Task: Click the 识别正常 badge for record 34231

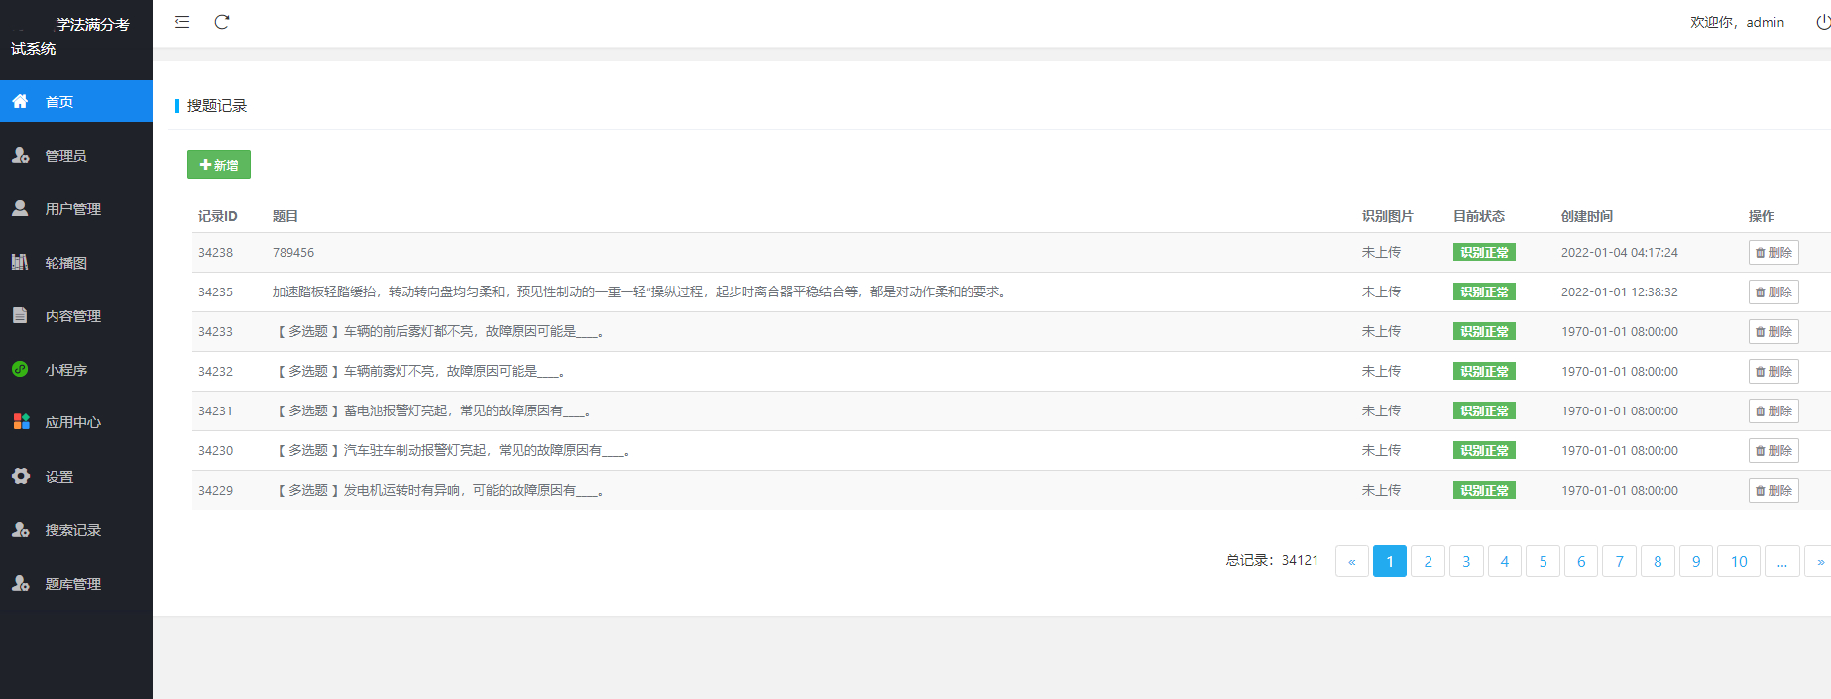Action: [1484, 411]
